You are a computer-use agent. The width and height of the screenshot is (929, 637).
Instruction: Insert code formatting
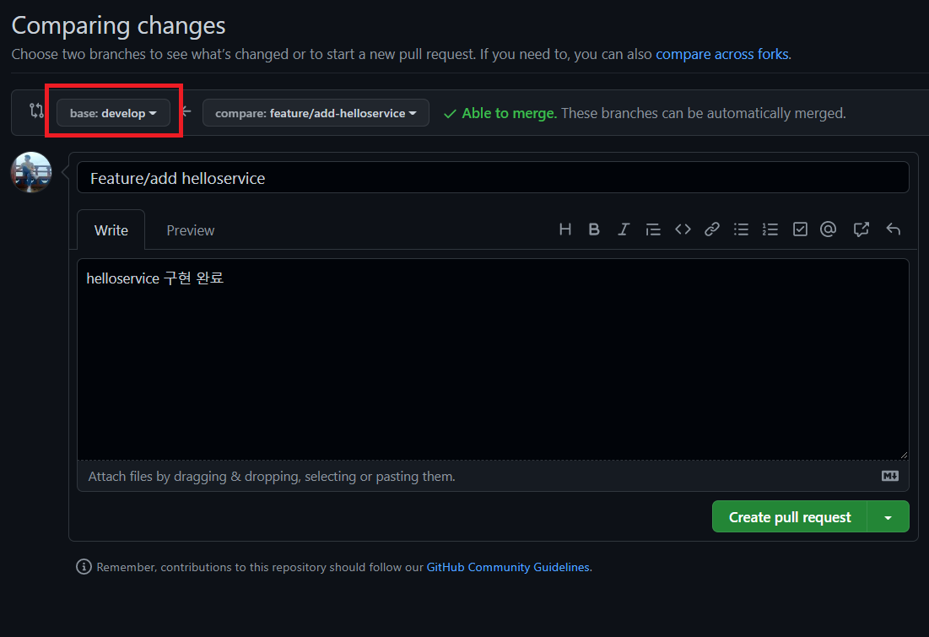[683, 229]
